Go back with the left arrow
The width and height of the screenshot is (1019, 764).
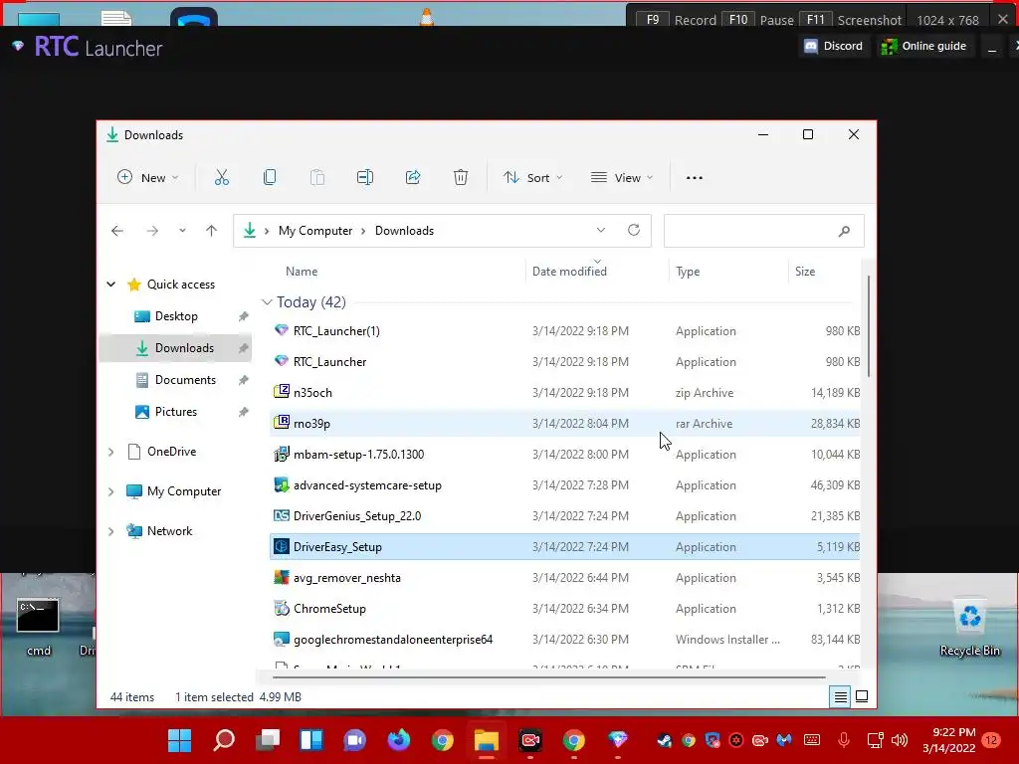tap(117, 231)
